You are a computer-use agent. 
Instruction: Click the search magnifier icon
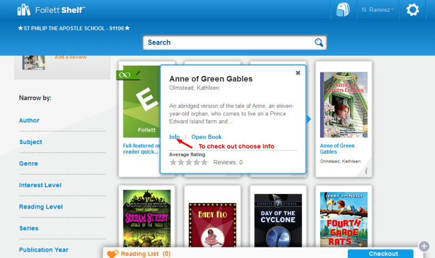[319, 43]
